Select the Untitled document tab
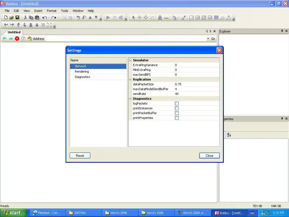289x217 pixels. tap(14, 32)
